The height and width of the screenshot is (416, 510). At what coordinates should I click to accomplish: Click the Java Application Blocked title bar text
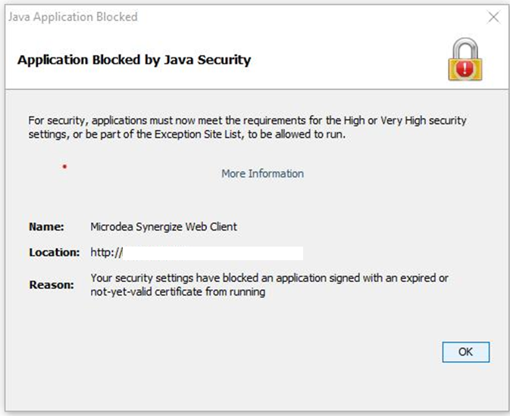pyautogui.click(x=73, y=17)
